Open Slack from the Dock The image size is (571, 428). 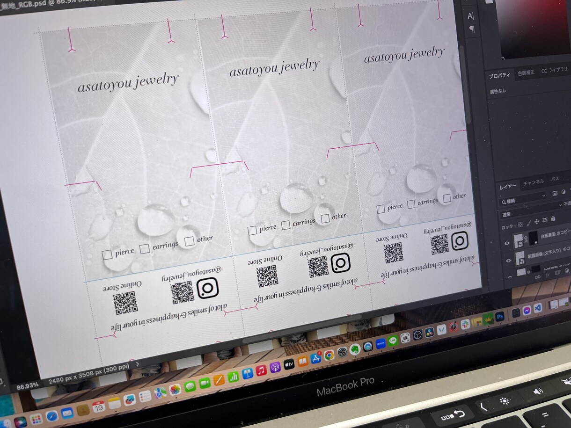[x=465, y=324]
